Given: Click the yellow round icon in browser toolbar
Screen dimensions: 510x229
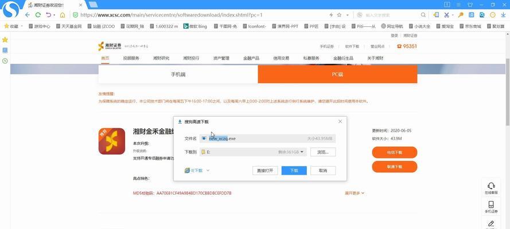Looking at the screenshot, I should pyautogui.click(x=493, y=15).
